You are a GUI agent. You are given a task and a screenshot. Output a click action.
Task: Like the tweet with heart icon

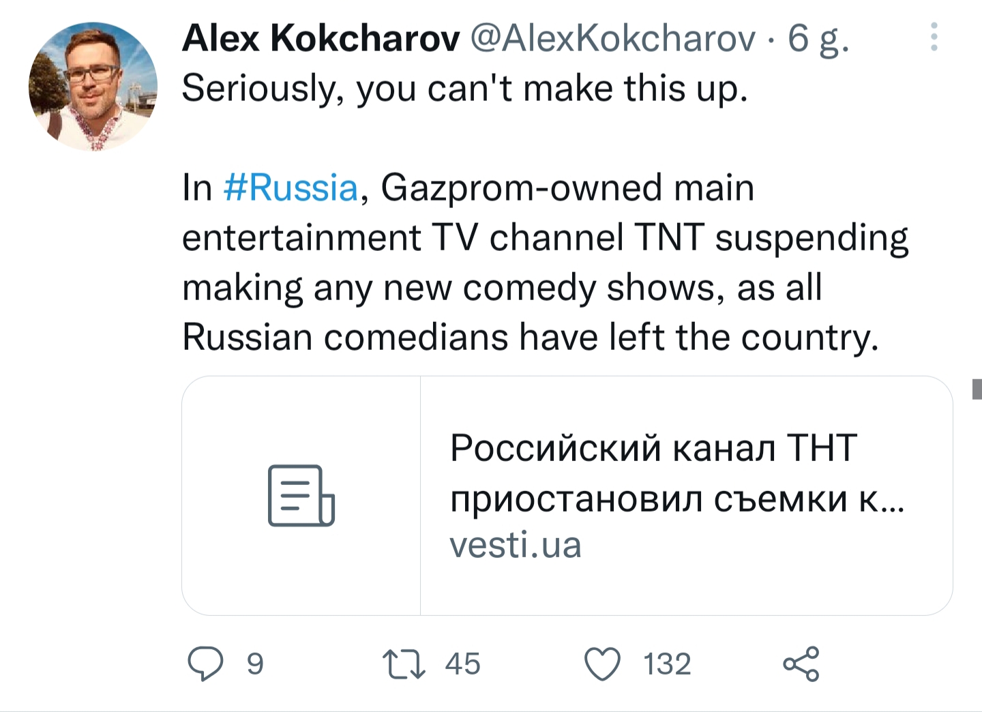coord(603,664)
